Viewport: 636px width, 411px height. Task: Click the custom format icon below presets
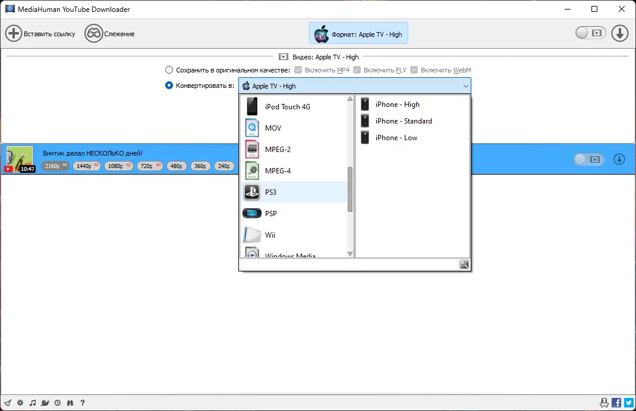464,265
